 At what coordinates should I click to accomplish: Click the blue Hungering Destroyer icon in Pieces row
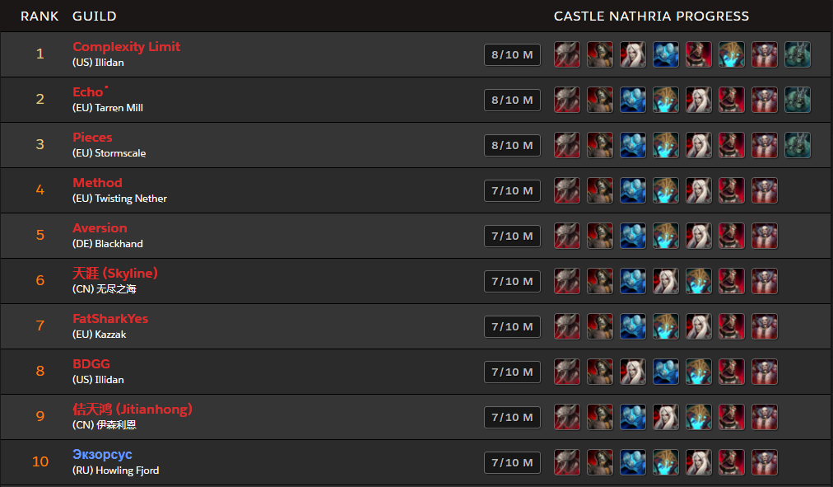tap(633, 145)
